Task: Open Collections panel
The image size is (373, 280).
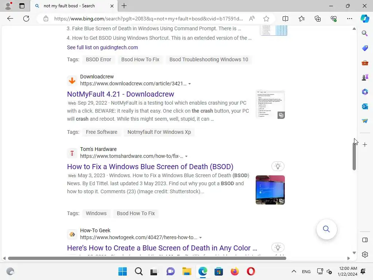Action: (318, 19)
